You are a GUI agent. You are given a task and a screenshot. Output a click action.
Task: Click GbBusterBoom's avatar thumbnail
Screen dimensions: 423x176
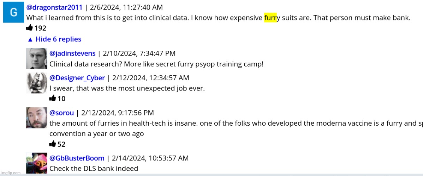coord(37,163)
